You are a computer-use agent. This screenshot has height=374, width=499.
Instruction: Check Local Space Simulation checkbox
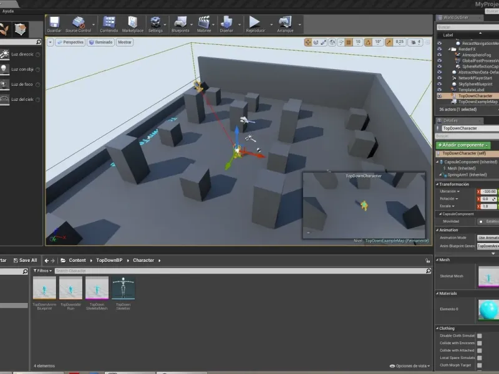coord(479,358)
